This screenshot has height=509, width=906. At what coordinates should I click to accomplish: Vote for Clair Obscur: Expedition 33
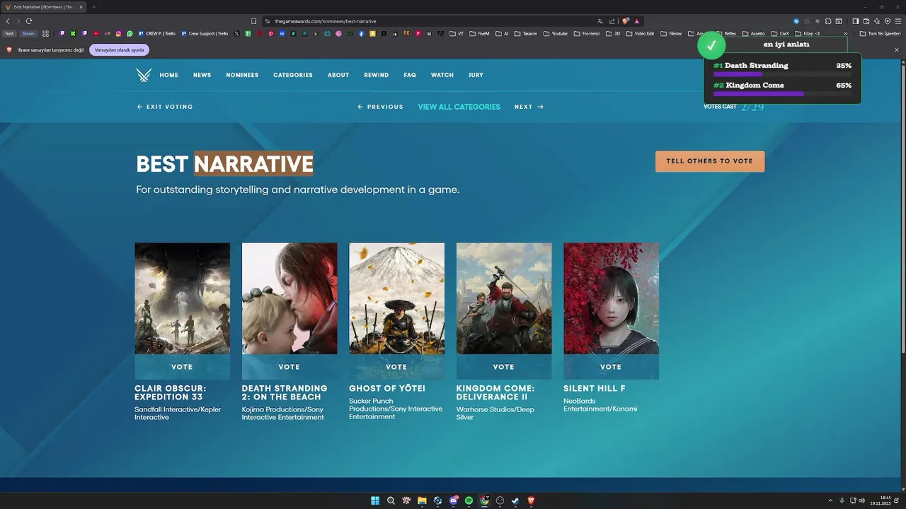(x=182, y=367)
